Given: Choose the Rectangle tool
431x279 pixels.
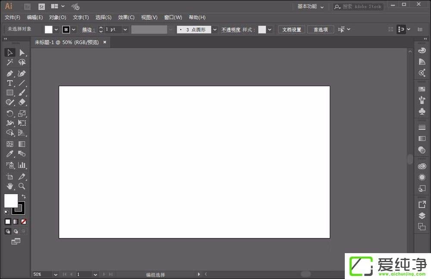Looking at the screenshot, I should pyautogui.click(x=9, y=93).
